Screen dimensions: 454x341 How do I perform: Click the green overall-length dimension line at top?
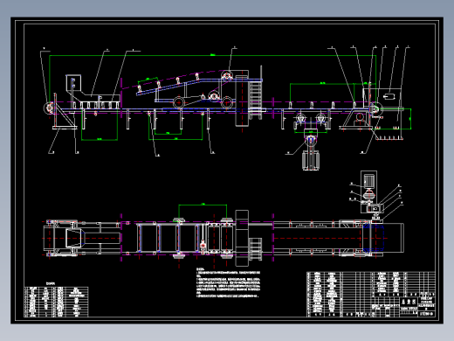(212, 55)
